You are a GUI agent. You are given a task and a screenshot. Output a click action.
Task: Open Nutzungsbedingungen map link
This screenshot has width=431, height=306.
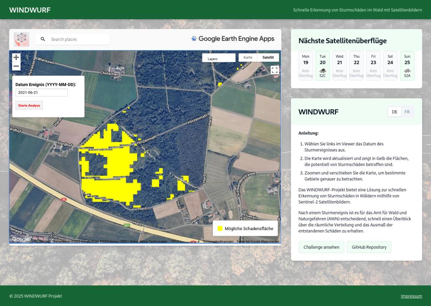pos(218,242)
